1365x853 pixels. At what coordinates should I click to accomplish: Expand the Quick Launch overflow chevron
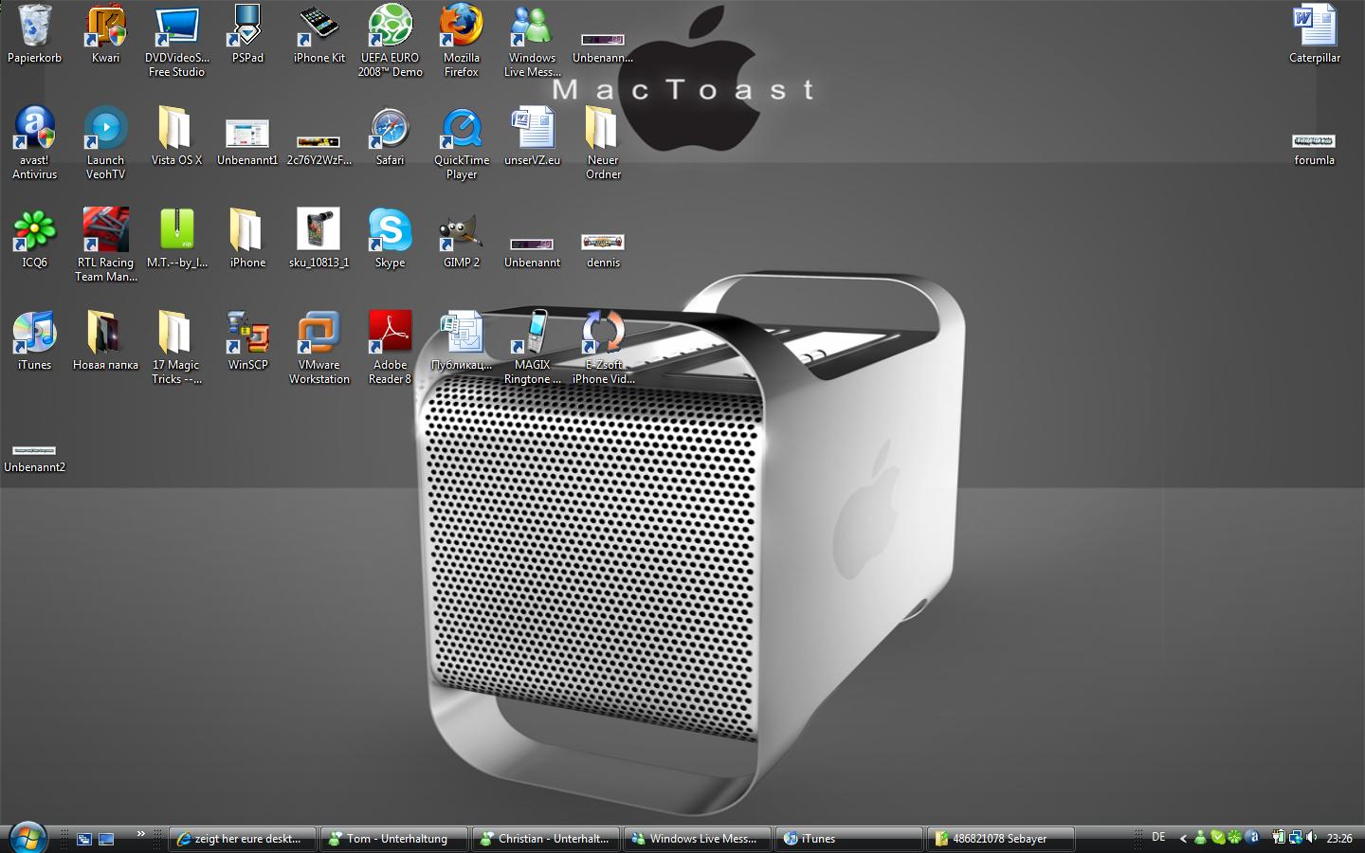point(141,834)
